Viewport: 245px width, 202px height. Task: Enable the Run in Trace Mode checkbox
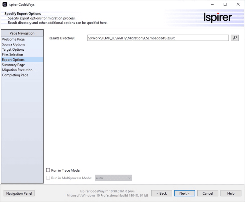point(48,170)
